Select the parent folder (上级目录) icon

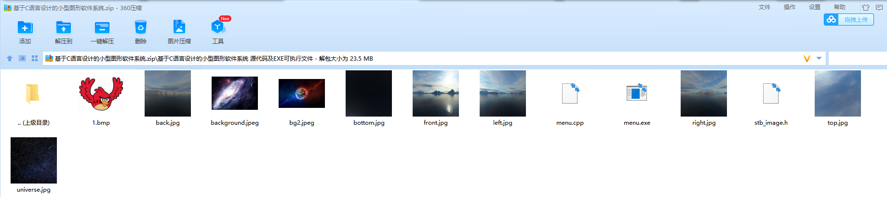[32, 93]
